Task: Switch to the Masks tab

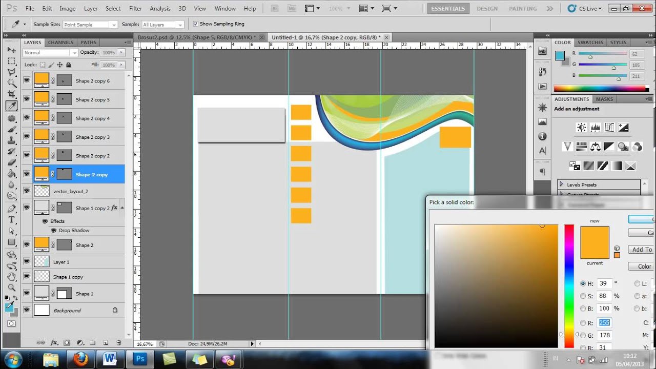Action: tap(604, 99)
